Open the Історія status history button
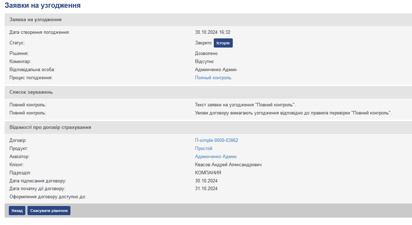Image resolution: width=412 pixels, height=225 pixels. (223, 43)
